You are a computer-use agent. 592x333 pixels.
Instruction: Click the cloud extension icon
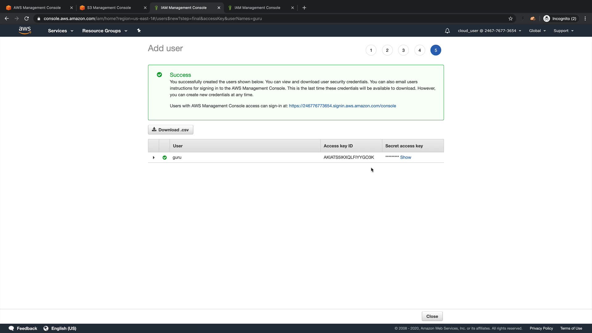click(x=532, y=18)
